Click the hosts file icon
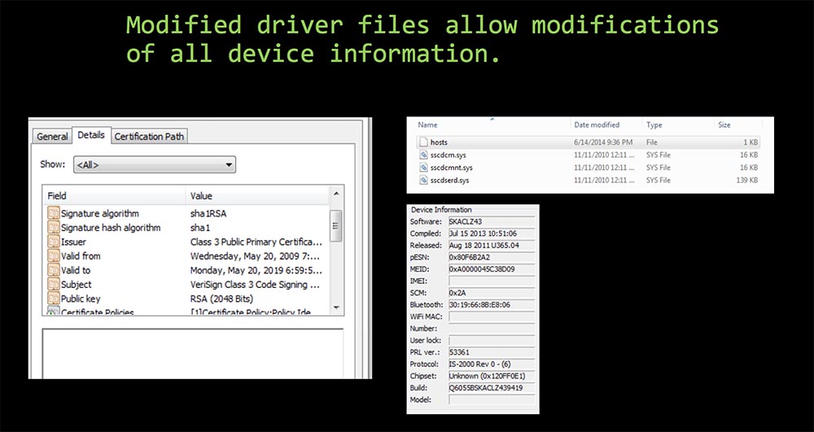This screenshot has width=814, height=432. [423, 142]
